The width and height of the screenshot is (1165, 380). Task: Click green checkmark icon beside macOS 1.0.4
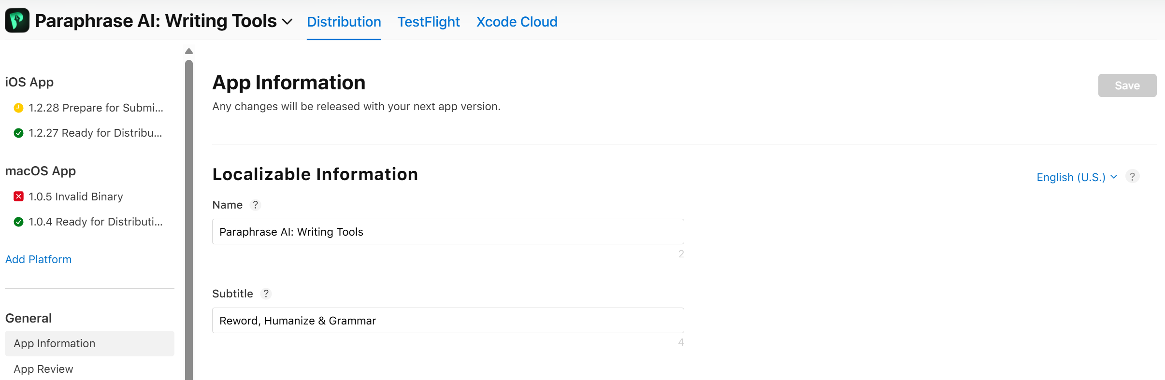coord(18,222)
